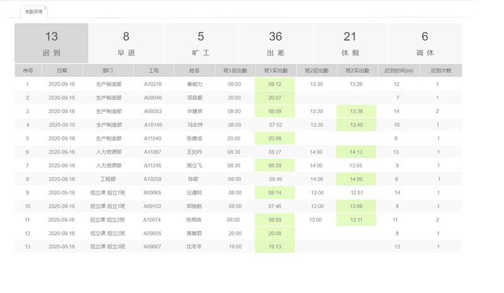Select the row for 张炳良
This screenshot has width=504, height=293.
point(194,220)
